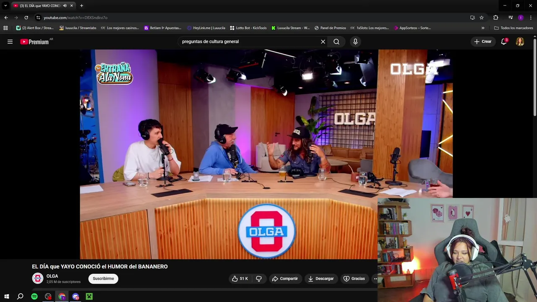Start voice search with microphone
Viewport: 537px width, 302px height.
pyautogui.click(x=355, y=42)
